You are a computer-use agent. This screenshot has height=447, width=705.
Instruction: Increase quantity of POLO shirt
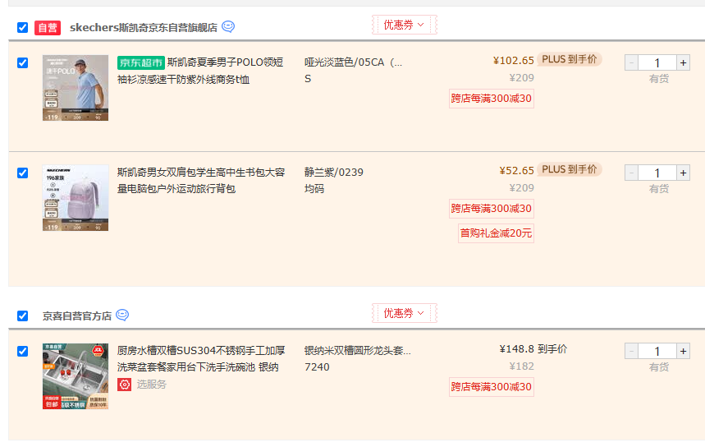click(683, 62)
